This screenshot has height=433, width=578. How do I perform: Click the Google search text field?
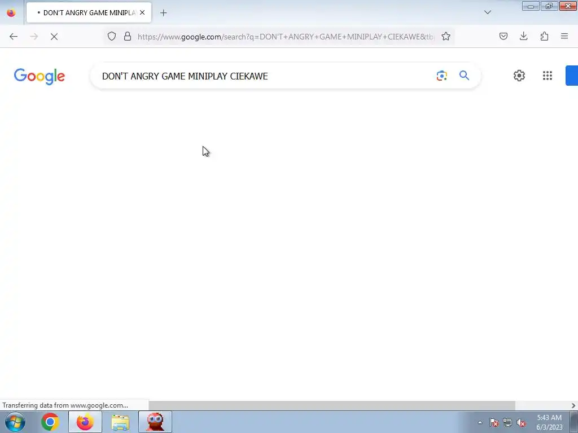[x=265, y=76]
